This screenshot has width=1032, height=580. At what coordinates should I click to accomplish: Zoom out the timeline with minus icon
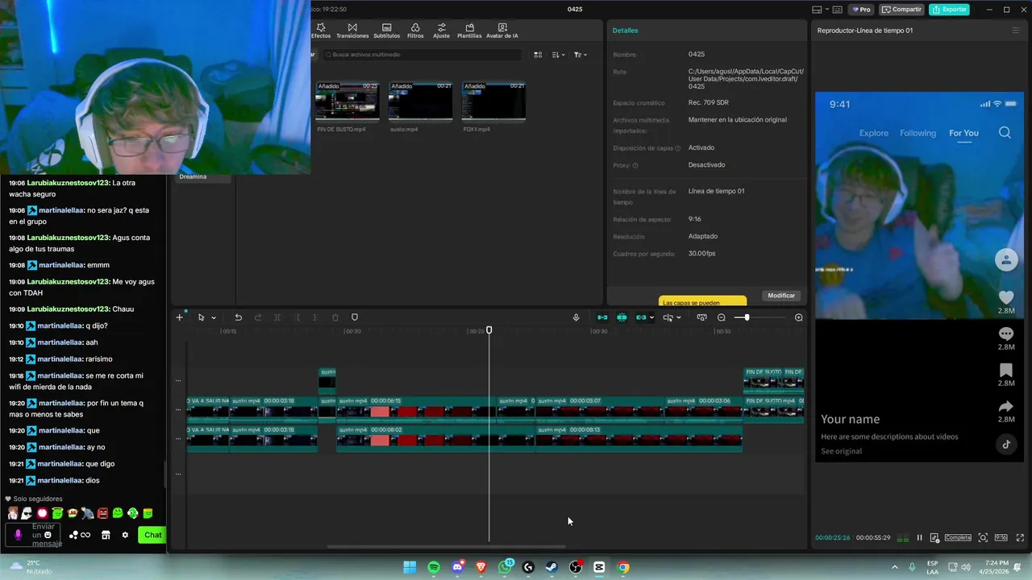(722, 317)
